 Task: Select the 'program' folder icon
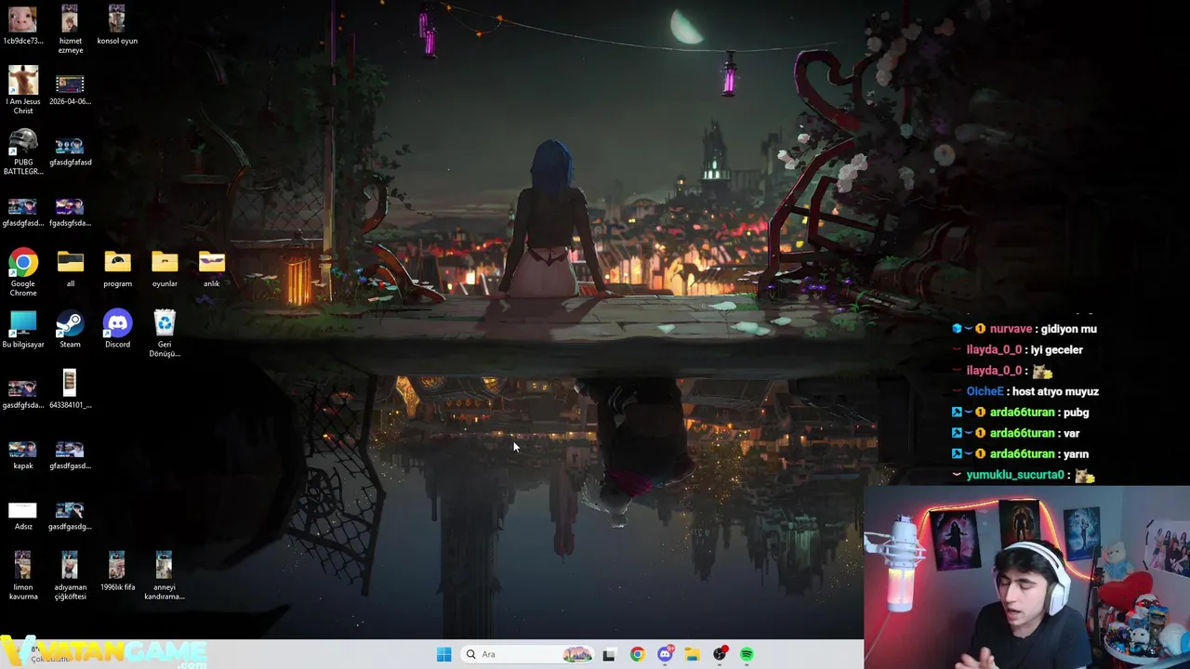[117, 269]
